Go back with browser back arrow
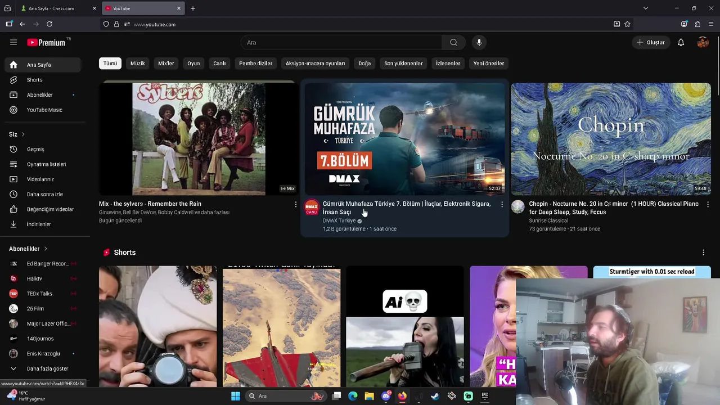Image resolution: width=720 pixels, height=405 pixels. coord(22,24)
